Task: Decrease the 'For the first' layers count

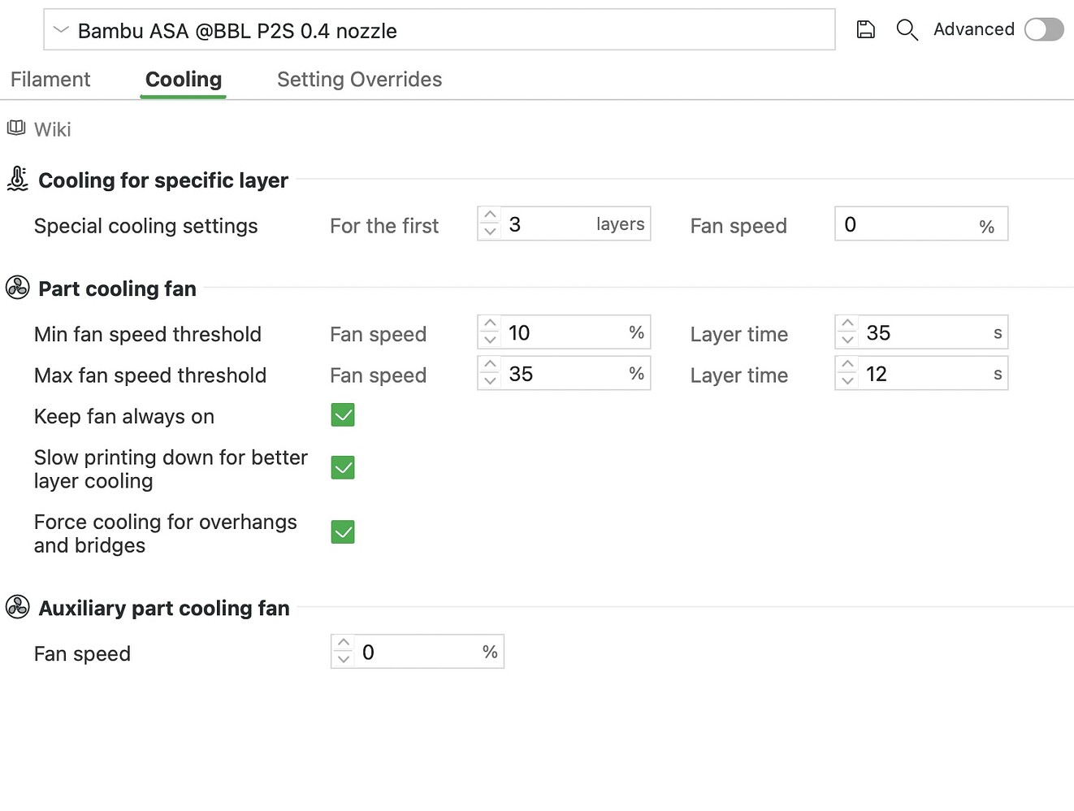Action: point(490,232)
